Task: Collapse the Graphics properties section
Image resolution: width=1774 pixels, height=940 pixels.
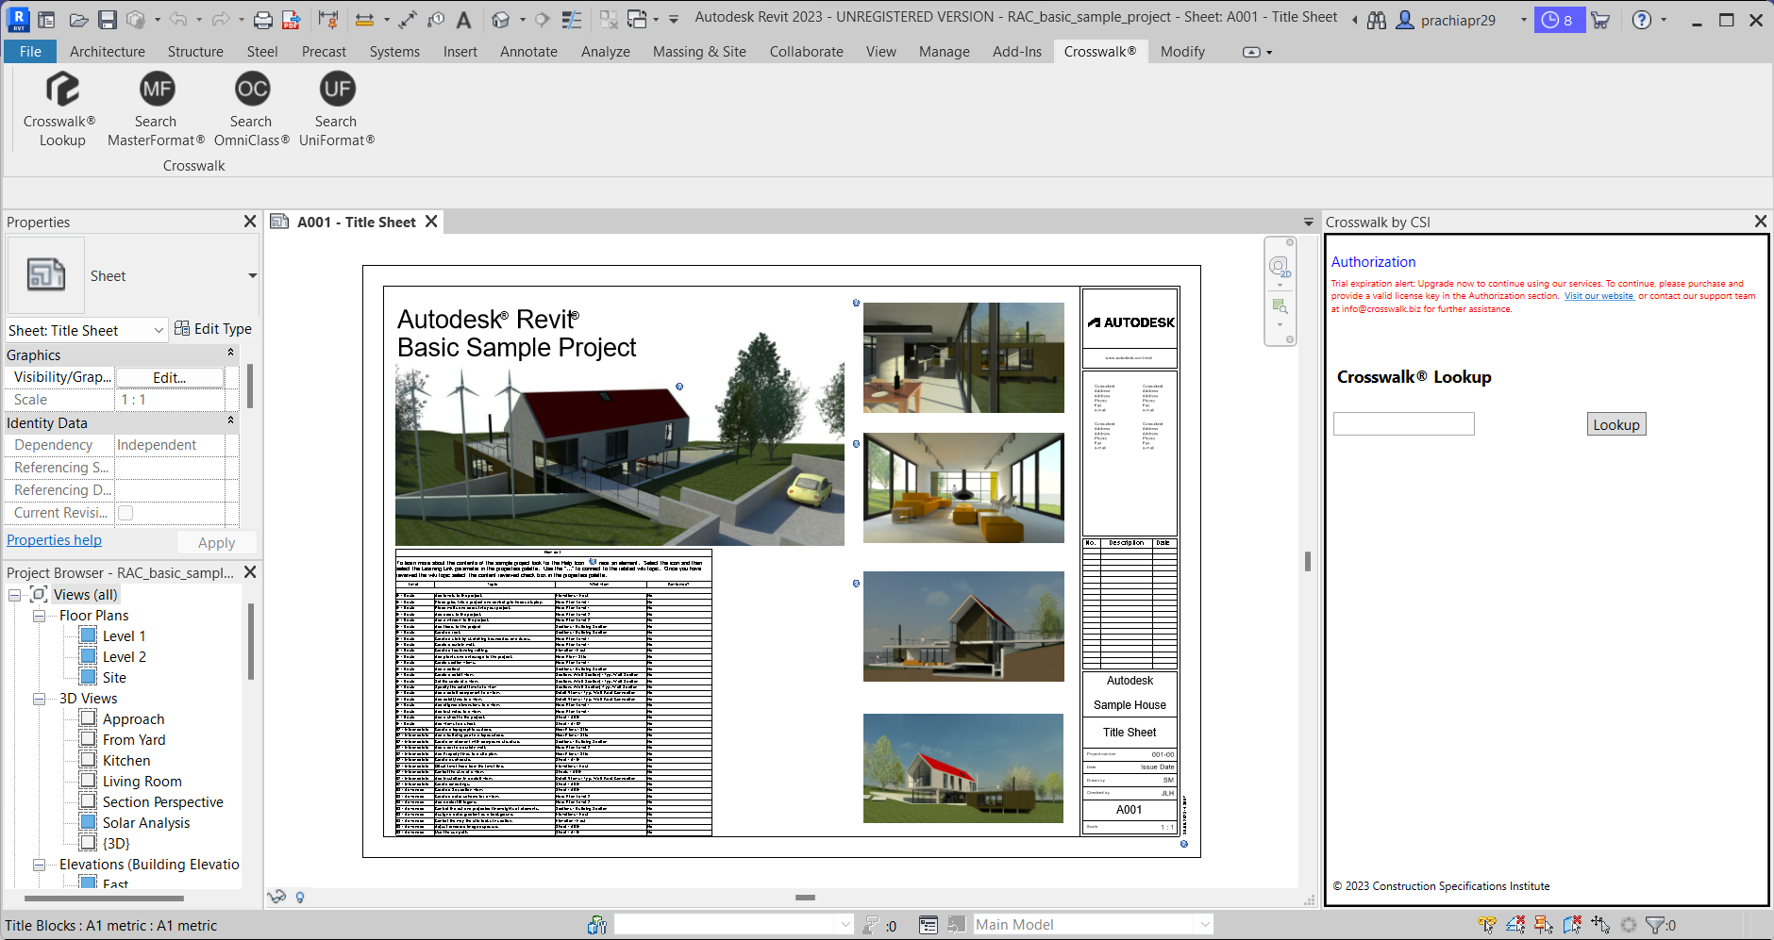Action: point(230,354)
